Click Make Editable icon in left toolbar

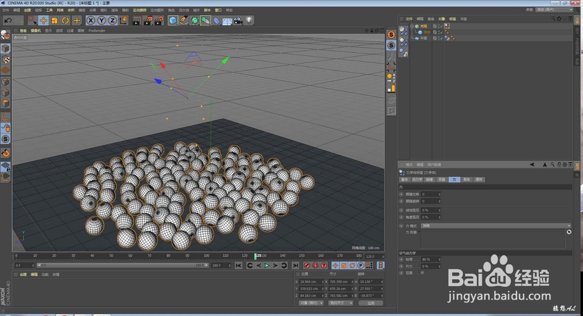coord(6,34)
